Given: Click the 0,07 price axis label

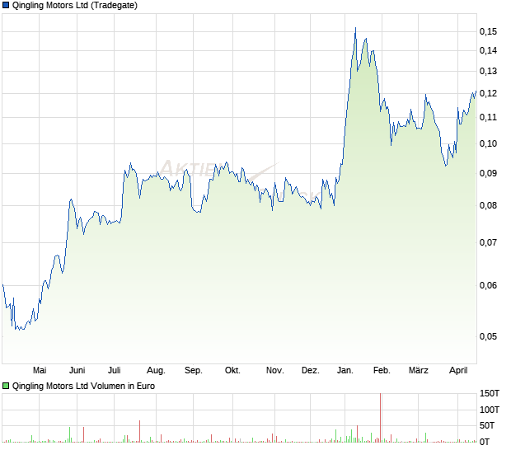Looking at the screenshot, I should pos(488,242).
